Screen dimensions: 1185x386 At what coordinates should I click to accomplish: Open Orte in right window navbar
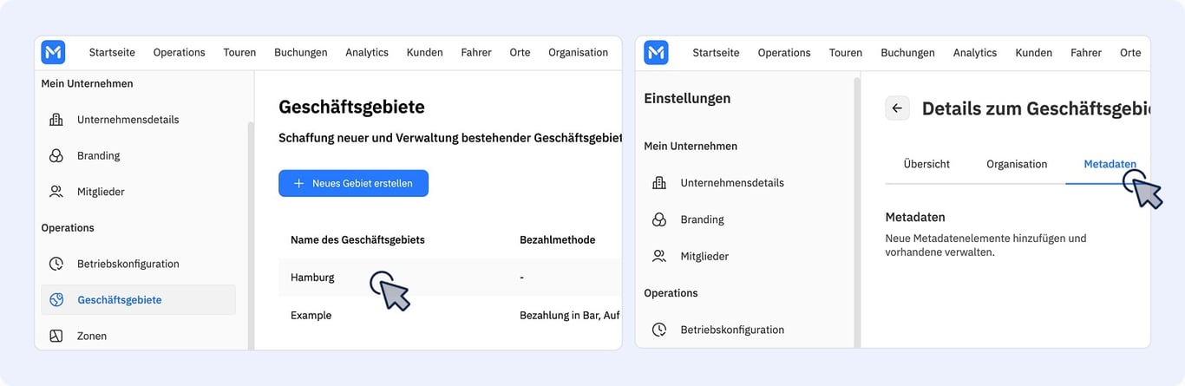point(1130,52)
